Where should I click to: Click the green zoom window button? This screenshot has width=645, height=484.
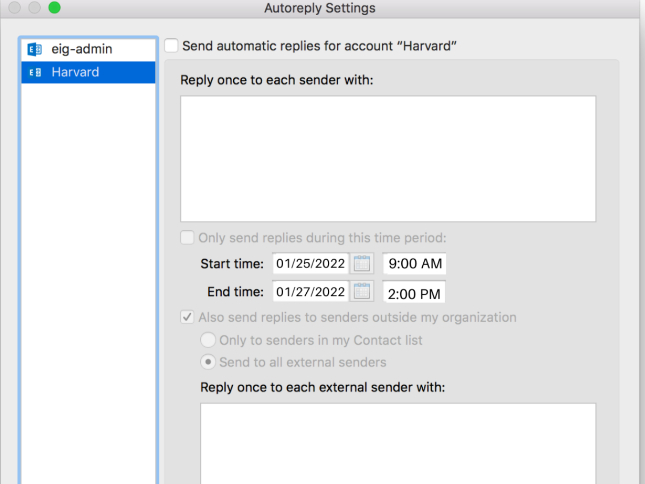point(54,7)
